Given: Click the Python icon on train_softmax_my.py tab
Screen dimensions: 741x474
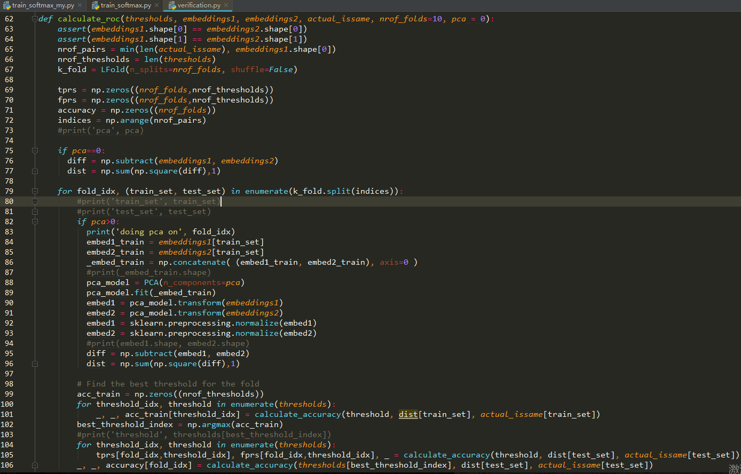Looking at the screenshot, I should coord(6,5).
